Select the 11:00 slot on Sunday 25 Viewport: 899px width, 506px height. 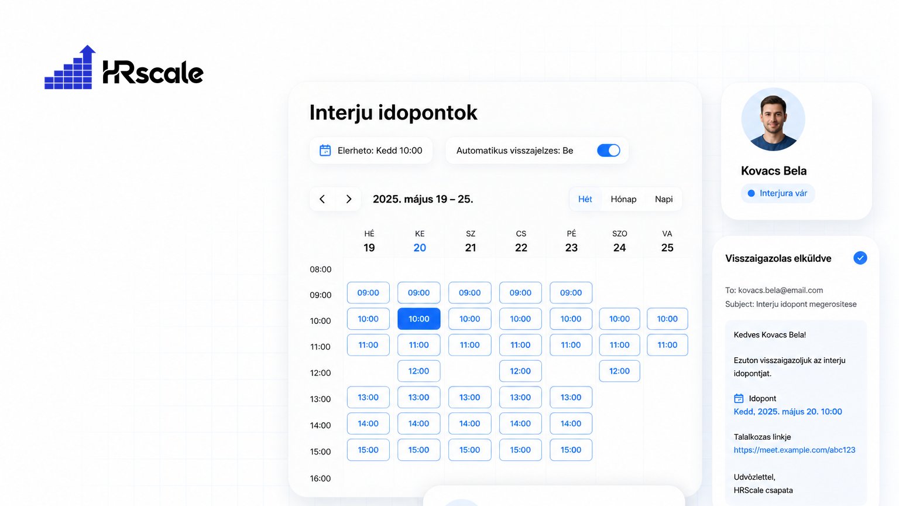pos(667,345)
